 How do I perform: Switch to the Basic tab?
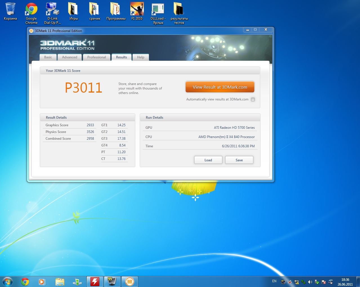48,57
